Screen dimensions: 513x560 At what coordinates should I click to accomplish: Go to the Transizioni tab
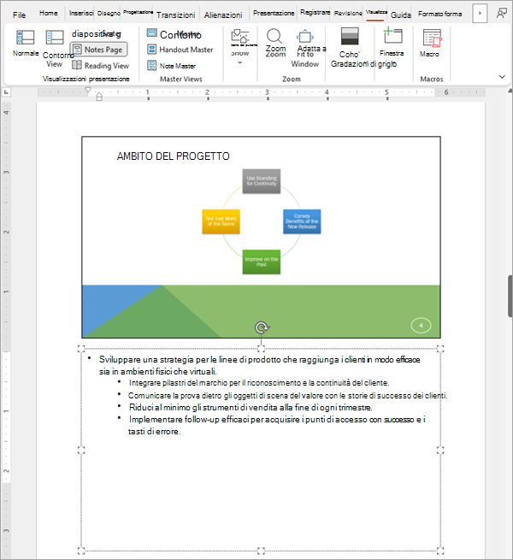pyautogui.click(x=176, y=15)
